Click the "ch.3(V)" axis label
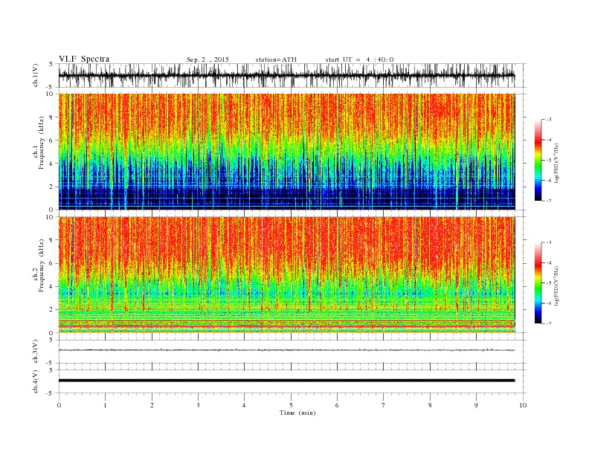Image resolution: width=589 pixels, height=455 pixels. (36, 352)
